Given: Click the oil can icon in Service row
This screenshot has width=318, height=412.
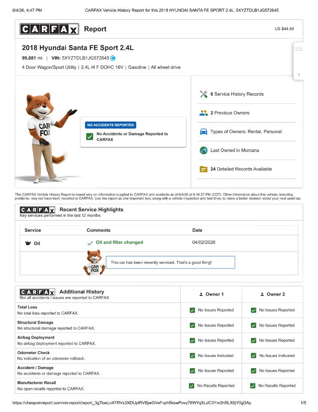Looking at the screenshot, I should [x=28, y=243].
